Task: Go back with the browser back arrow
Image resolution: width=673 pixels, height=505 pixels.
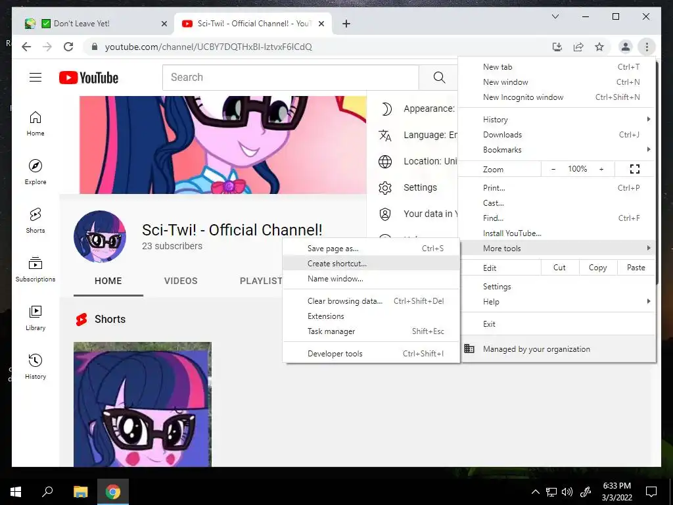Action: (26, 47)
